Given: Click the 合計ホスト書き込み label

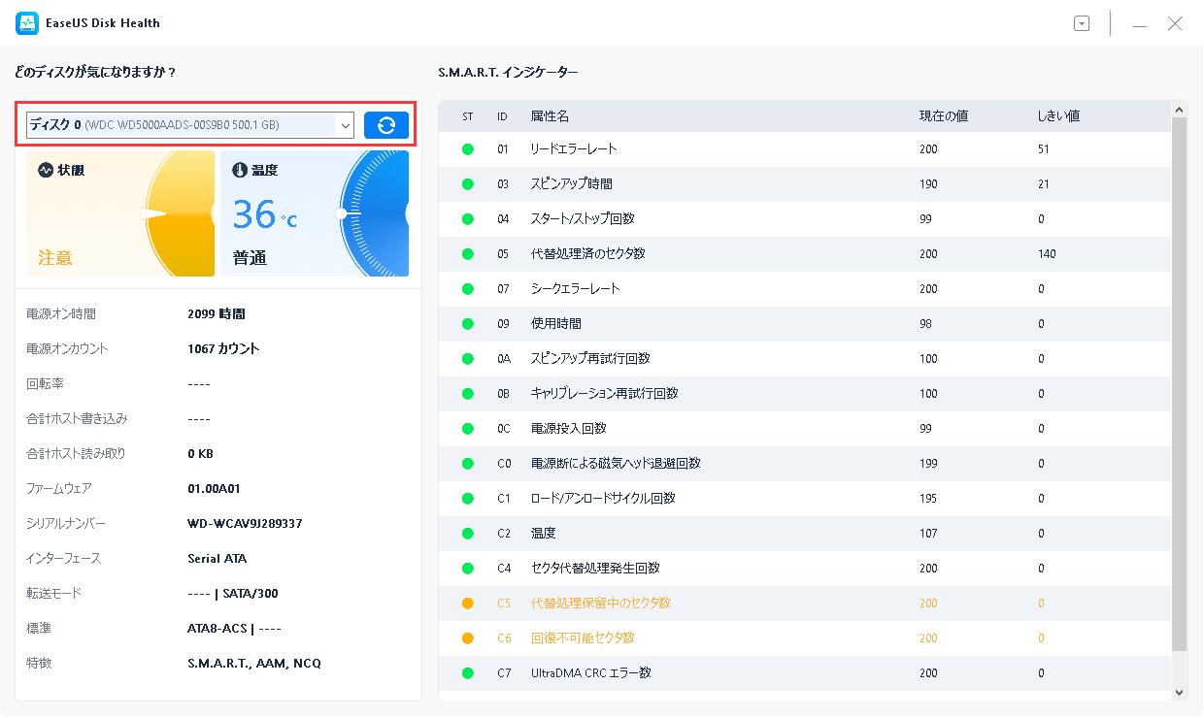Looking at the screenshot, I should point(77,419).
